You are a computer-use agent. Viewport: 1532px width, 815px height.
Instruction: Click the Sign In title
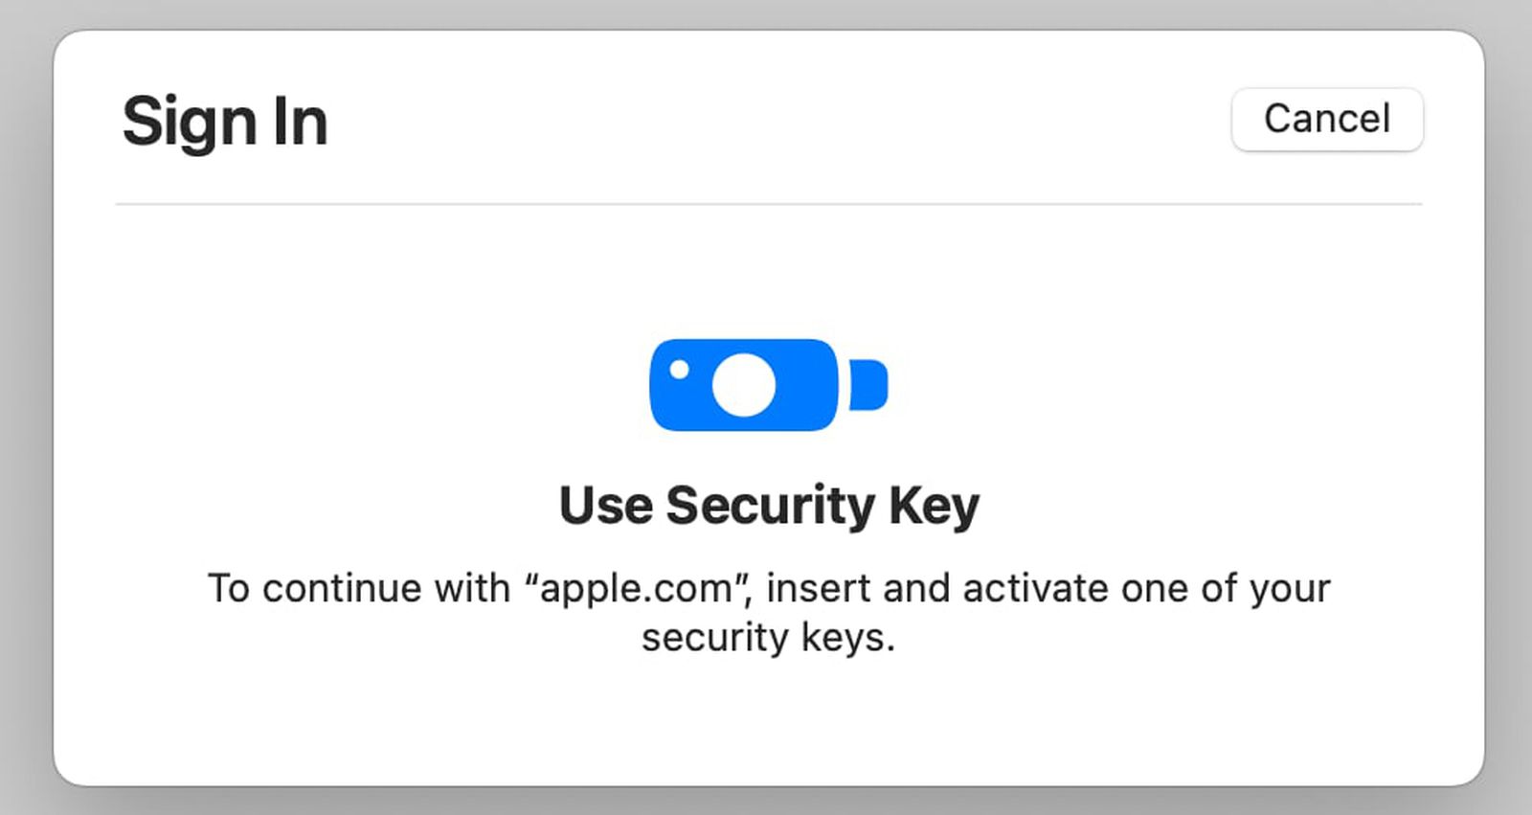click(x=225, y=122)
